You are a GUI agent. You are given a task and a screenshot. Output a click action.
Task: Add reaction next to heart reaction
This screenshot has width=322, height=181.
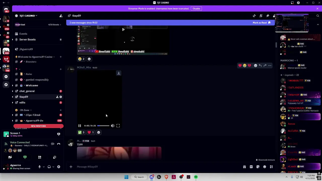click(99, 132)
